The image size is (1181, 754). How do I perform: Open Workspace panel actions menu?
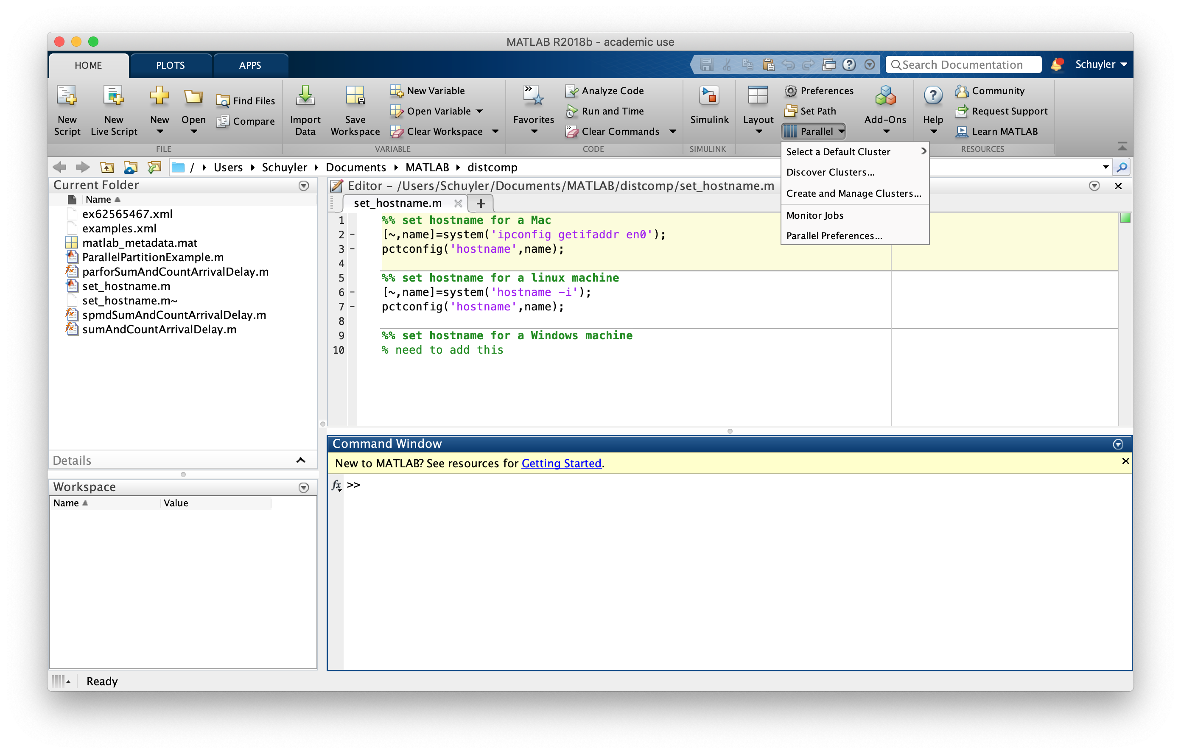(304, 488)
